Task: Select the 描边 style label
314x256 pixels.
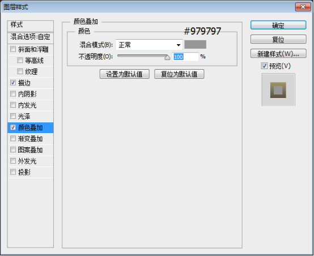Action: coord(24,83)
